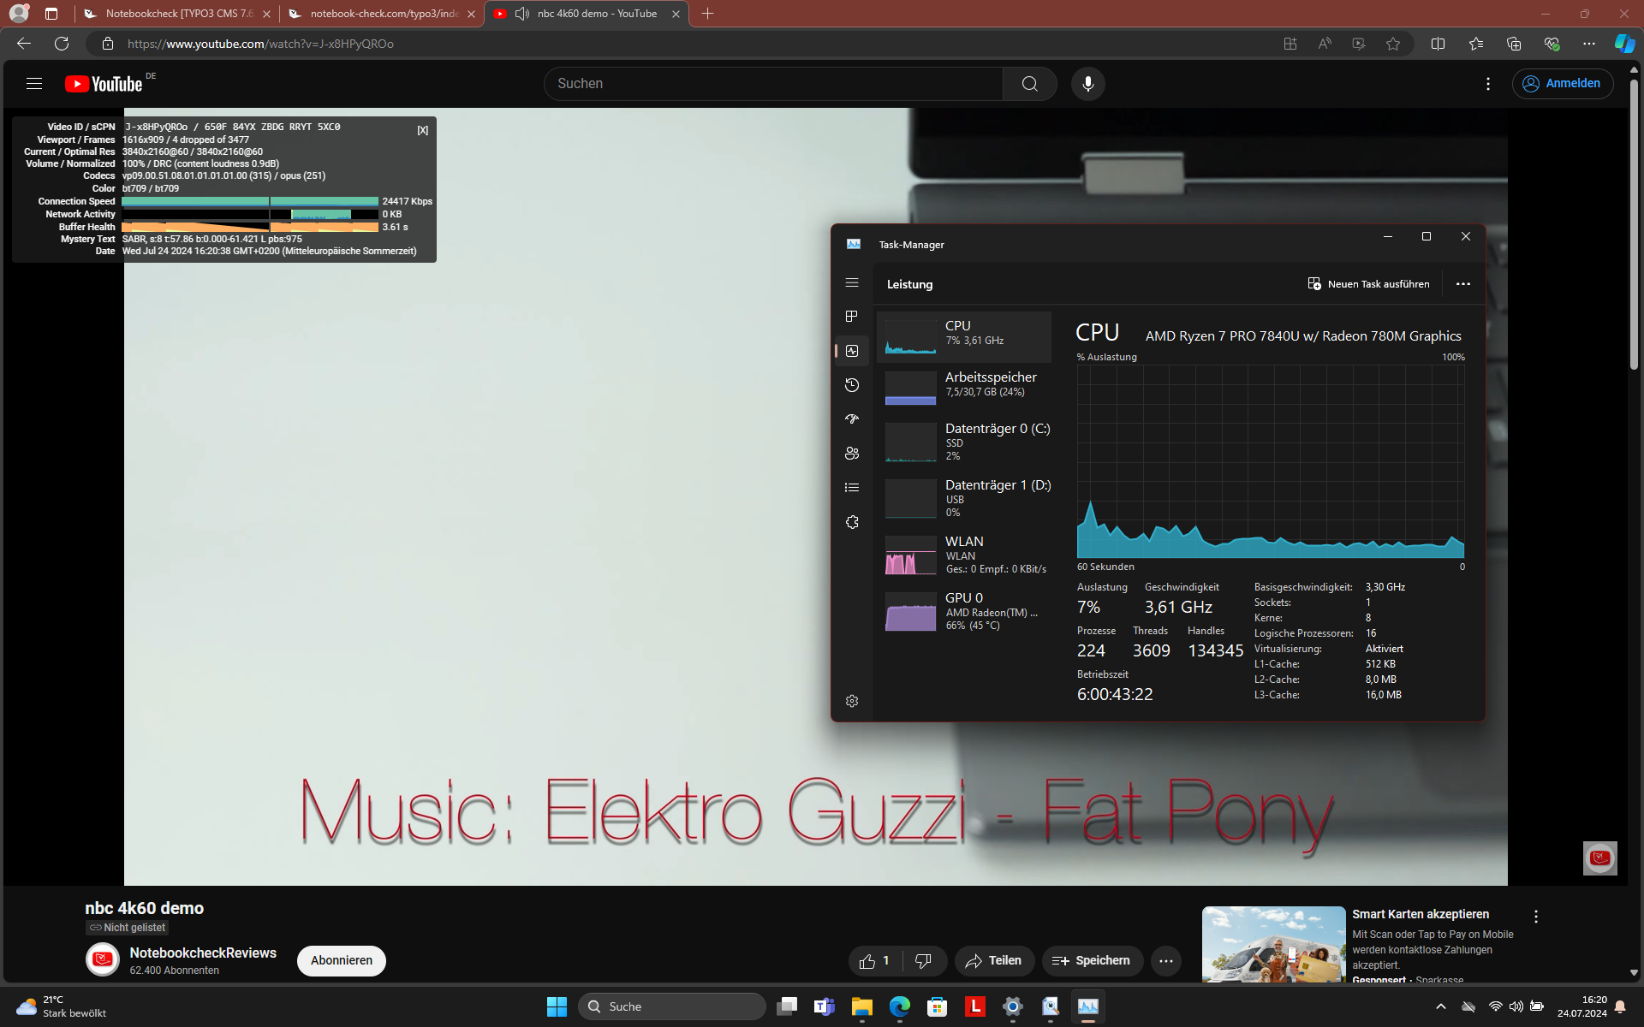The height and width of the screenshot is (1027, 1644).
Task: Open Task Manager Services puzzle icon
Action: click(x=851, y=522)
